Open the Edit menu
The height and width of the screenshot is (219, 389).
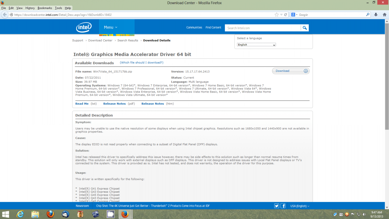11,8
